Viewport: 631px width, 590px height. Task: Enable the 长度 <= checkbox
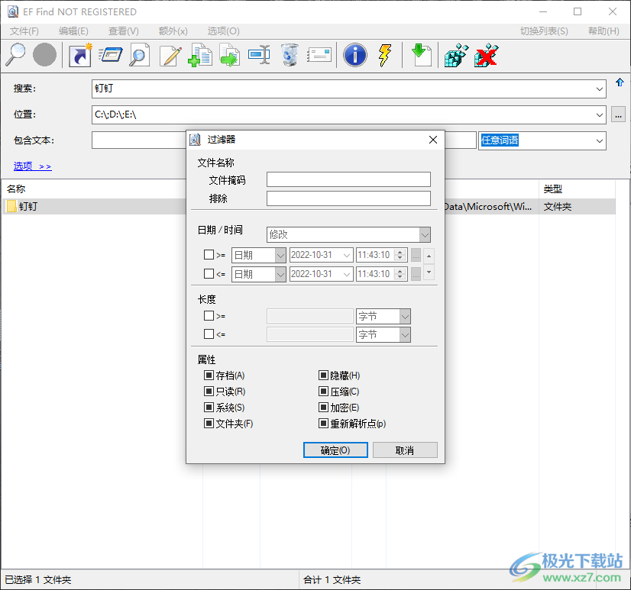209,334
